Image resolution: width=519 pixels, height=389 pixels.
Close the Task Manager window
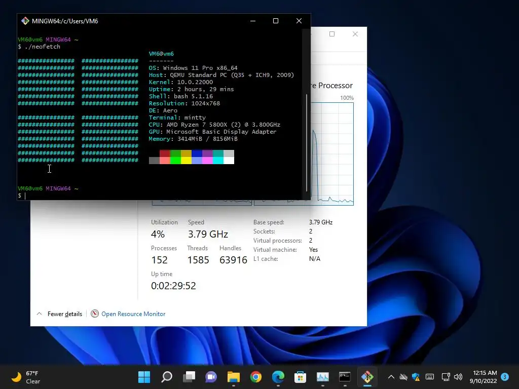point(355,34)
